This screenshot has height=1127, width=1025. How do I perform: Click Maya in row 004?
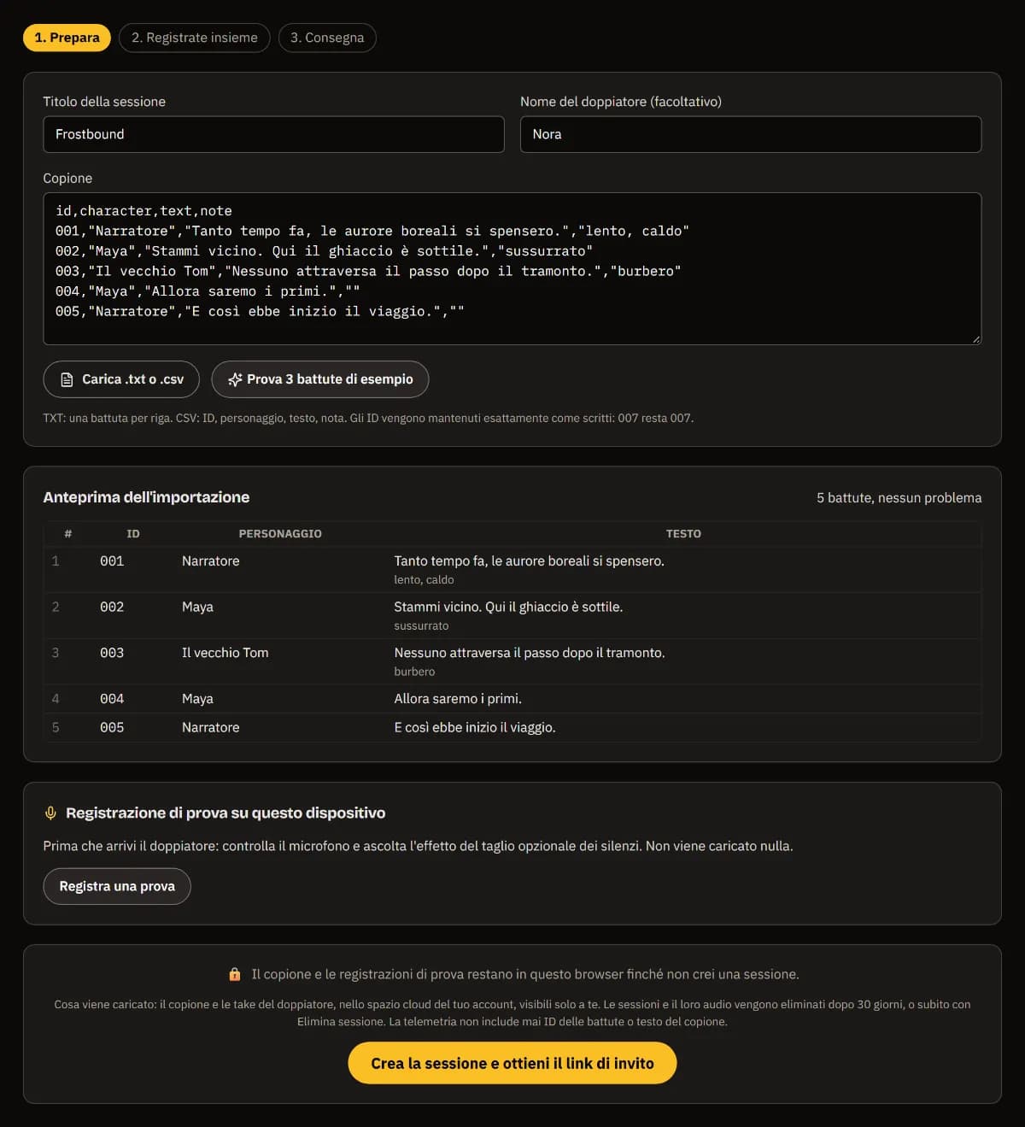point(197,698)
